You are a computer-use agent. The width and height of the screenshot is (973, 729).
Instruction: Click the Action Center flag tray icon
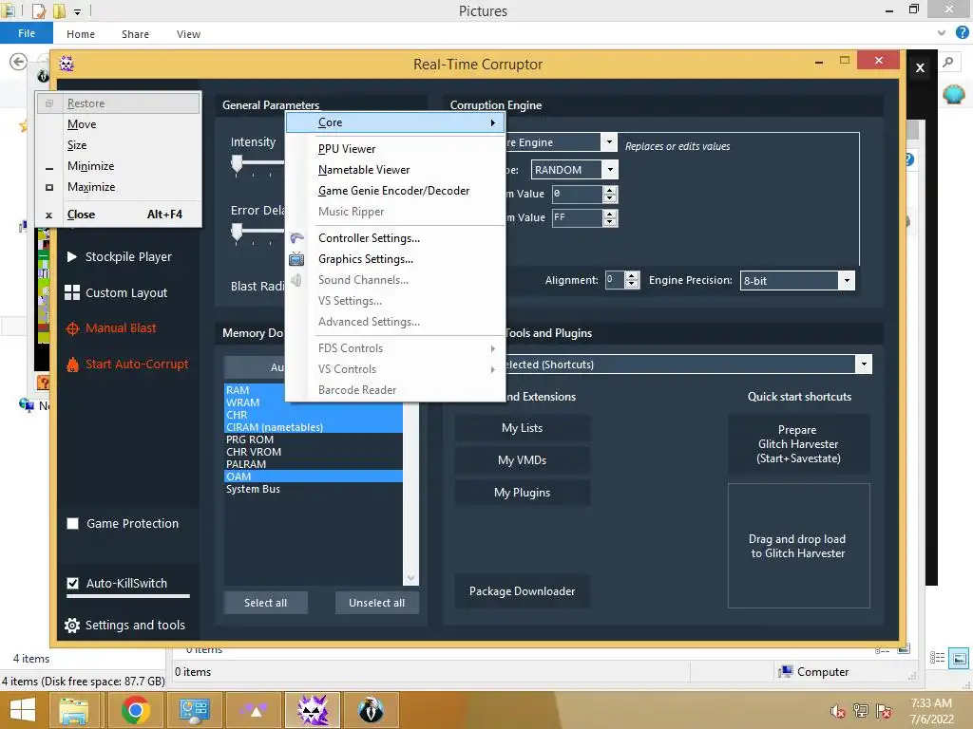(x=884, y=710)
